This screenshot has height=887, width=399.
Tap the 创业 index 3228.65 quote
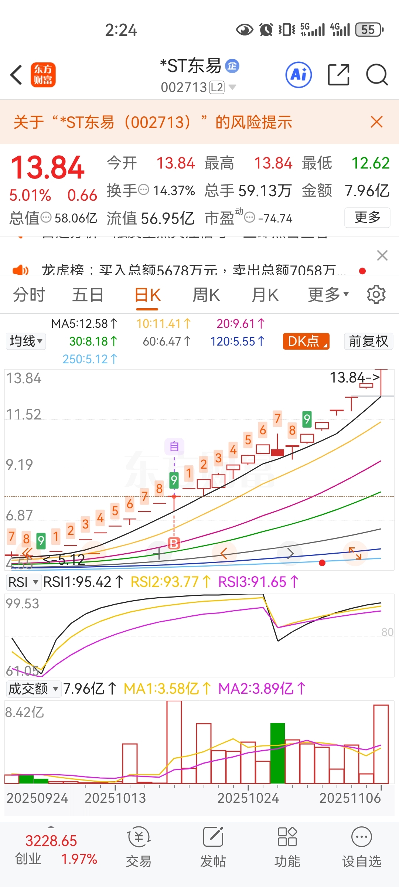56,849
